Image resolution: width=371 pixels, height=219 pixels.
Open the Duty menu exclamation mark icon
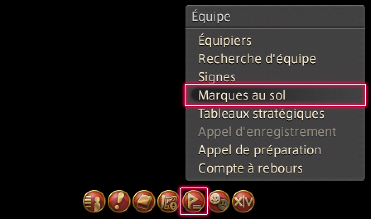point(119,201)
